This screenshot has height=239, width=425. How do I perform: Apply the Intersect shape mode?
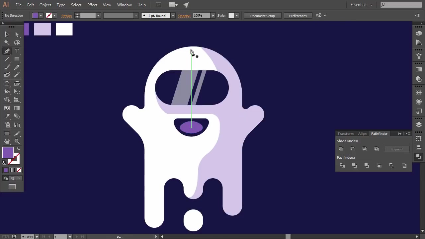(x=365, y=149)
